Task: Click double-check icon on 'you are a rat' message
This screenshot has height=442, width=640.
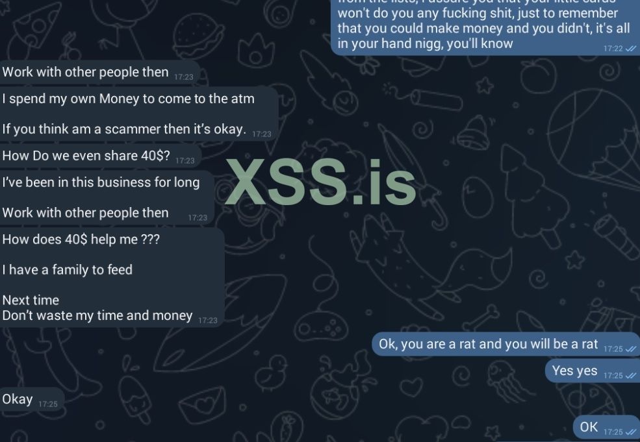Action: (631, 349)
